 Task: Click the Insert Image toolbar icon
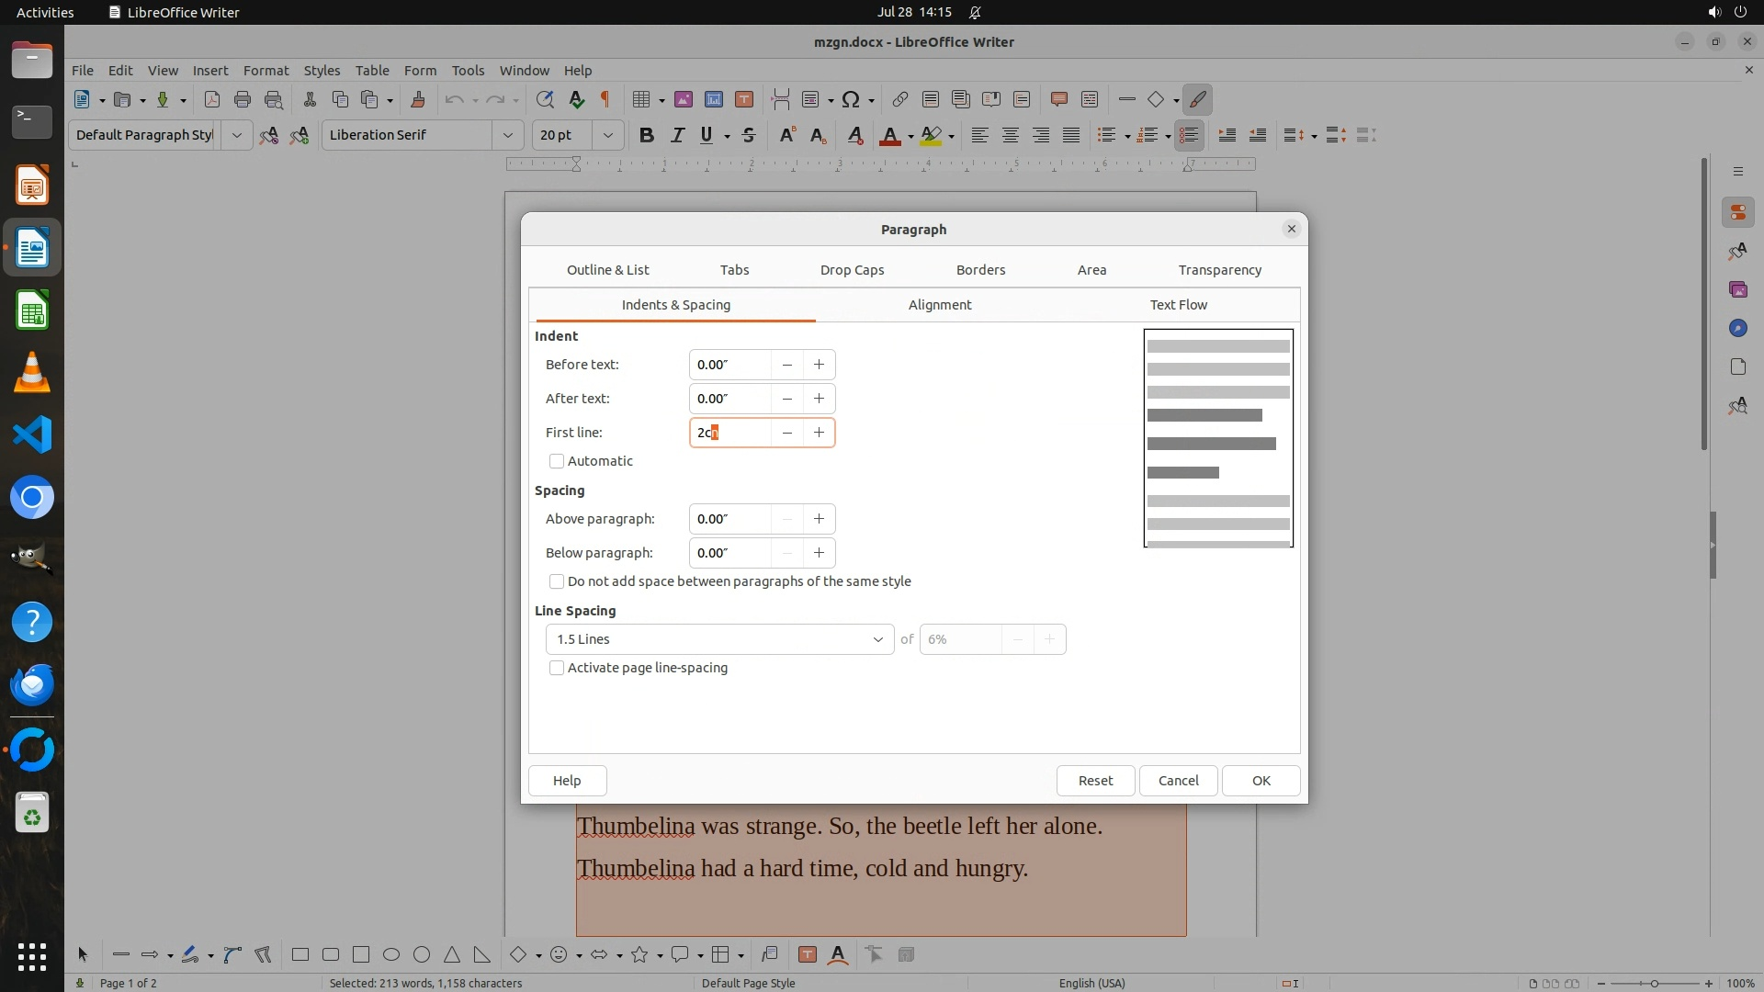(x=683, y=99)
